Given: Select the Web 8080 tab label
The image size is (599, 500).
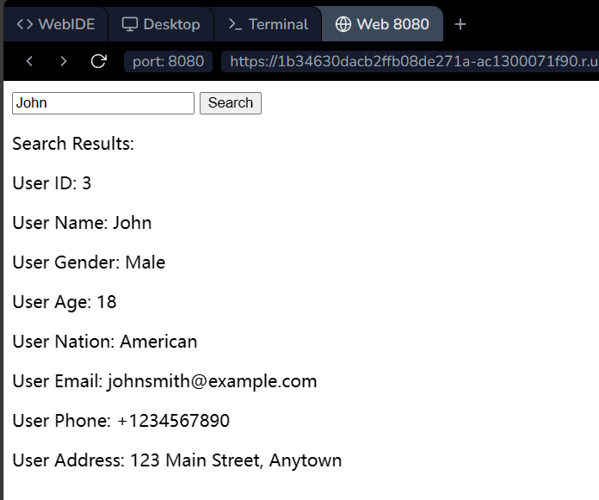Looking at the screenshot, I should click(392, 24).
